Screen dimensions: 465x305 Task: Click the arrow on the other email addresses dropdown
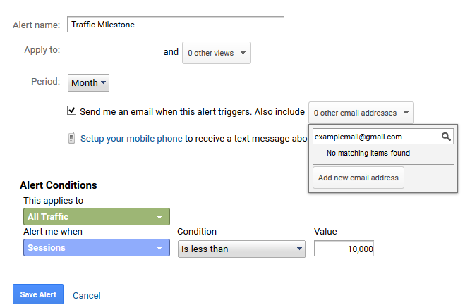coord(406,113)
